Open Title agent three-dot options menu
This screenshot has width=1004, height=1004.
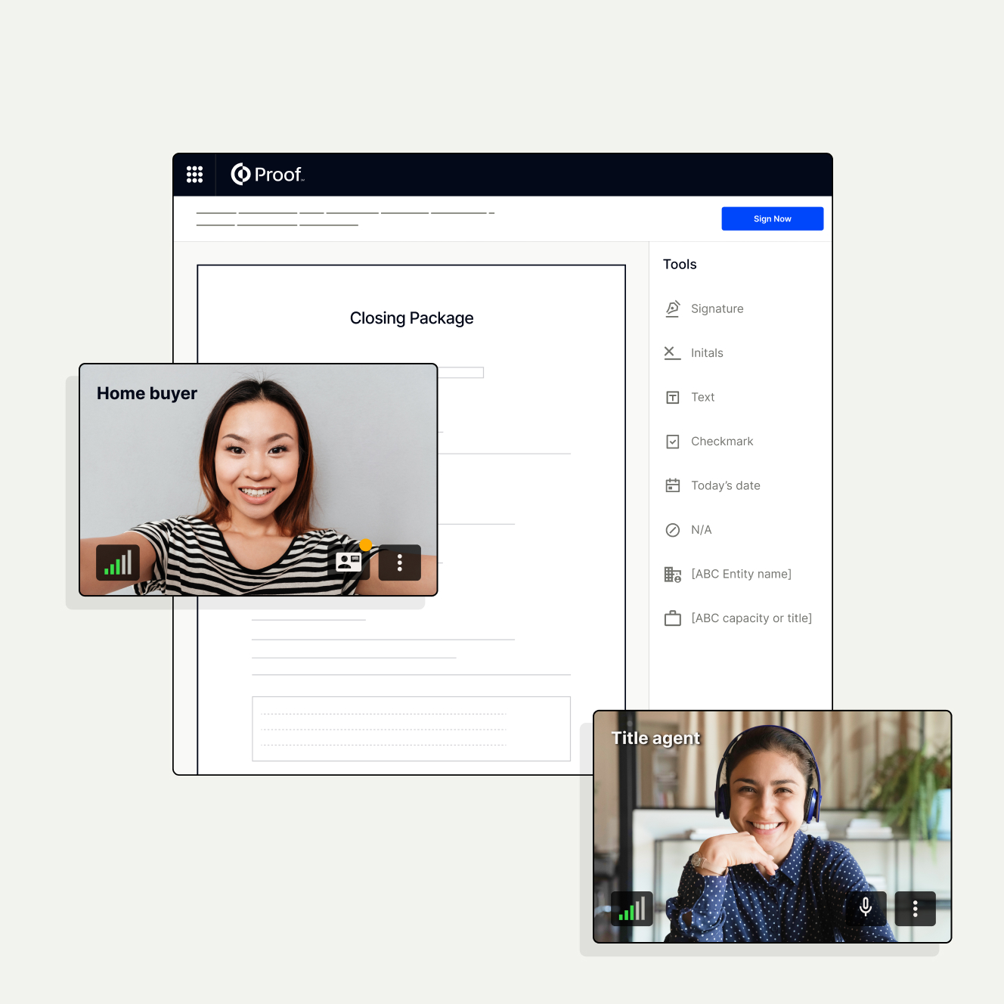915,909
